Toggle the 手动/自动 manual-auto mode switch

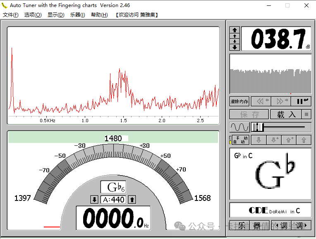[x=239, y=140]
